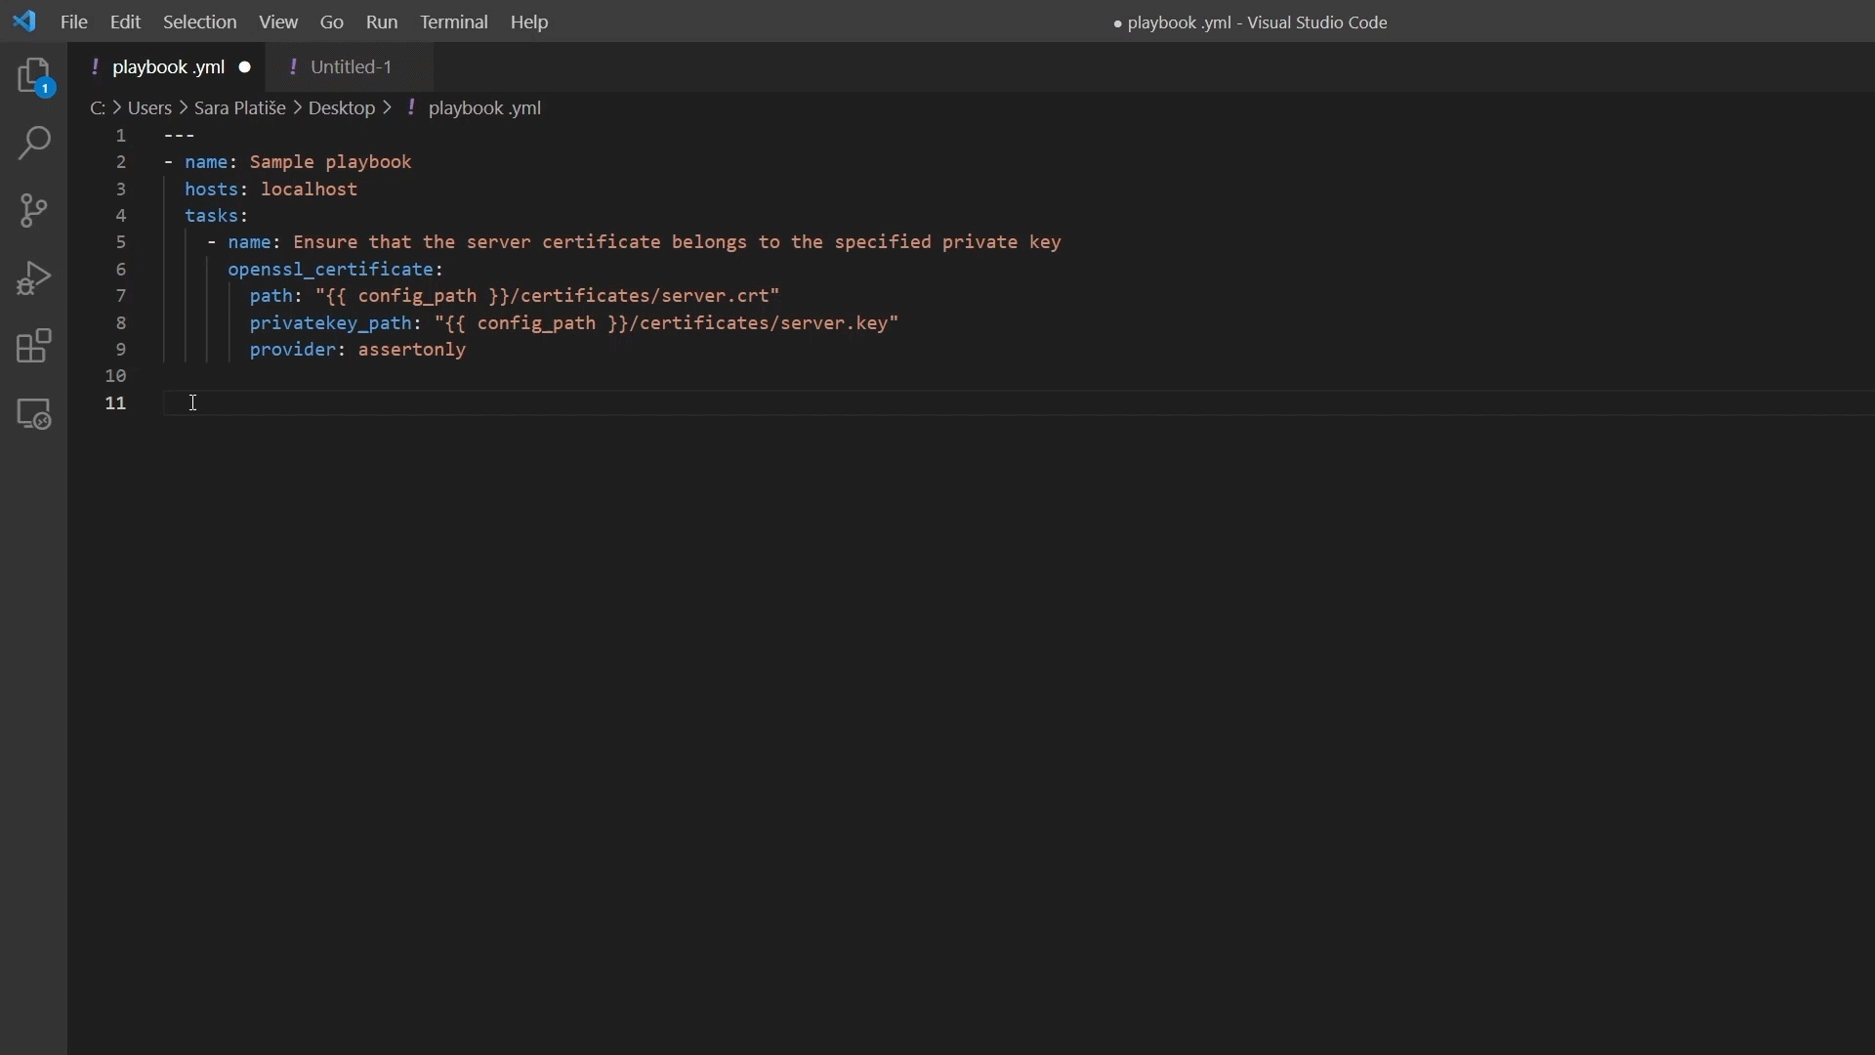The height and width of the screenshot is (1055, 1875).
Task: Expand the Desktop breadcrumb segment
Action: click(x=342, y=108)
